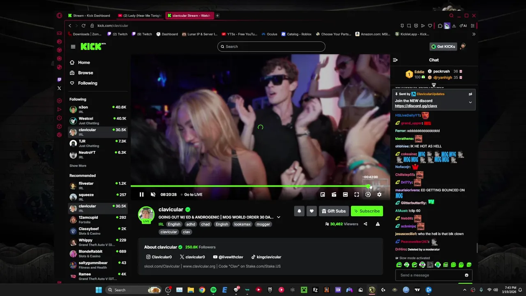Image resolution: width=526 pixels, height=296 pixels.
Task: Open the hamburger menu beside KICK logo
Action: point(73,46)
